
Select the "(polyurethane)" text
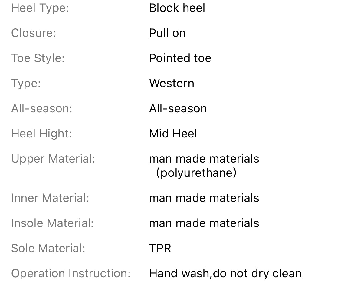pyautogui.click(x=196, y=173)
